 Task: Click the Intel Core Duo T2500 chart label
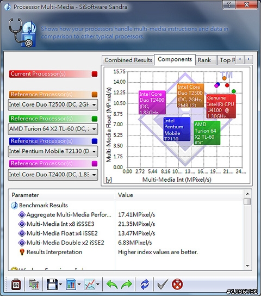click(190, 96)
